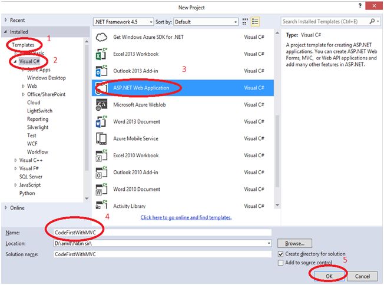Select Microsoft Azure WebJob template name

[x=140, y=105]
